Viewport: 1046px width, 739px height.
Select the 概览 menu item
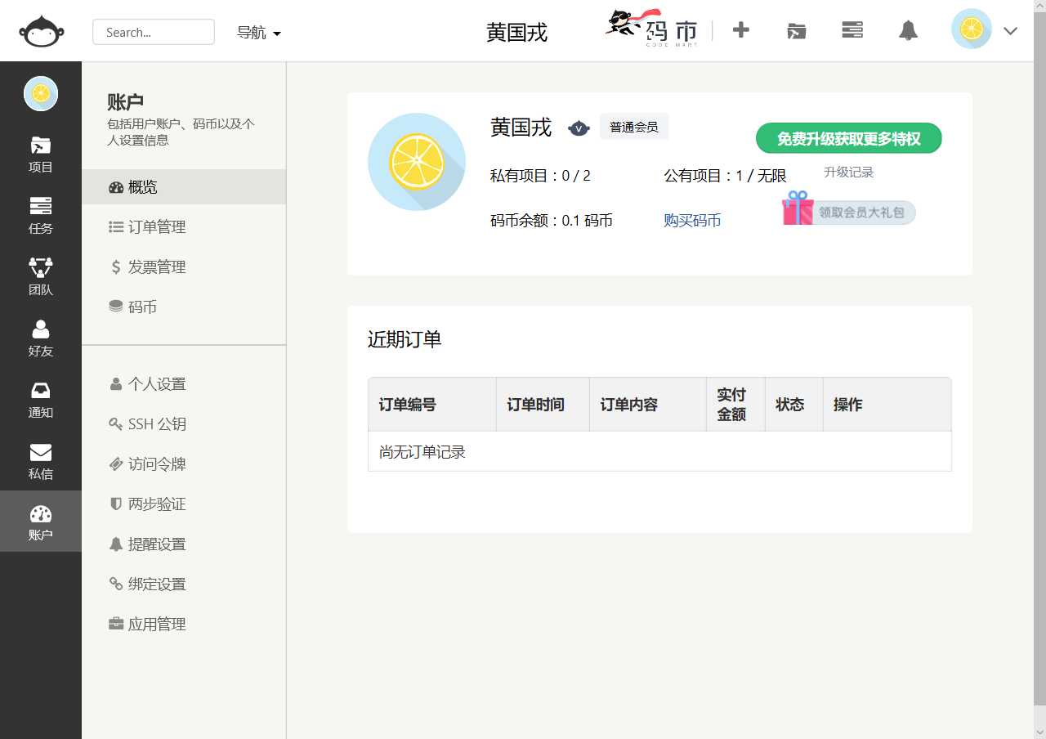pyautogui.click(x=184, y=186)
